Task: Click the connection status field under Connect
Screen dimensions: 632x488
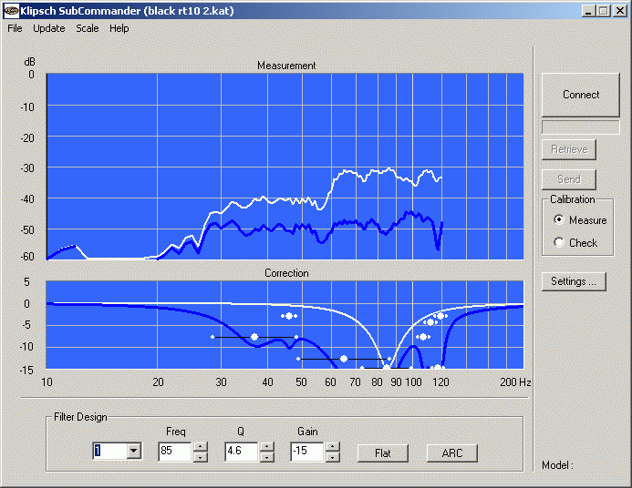Action: [580, 127]
